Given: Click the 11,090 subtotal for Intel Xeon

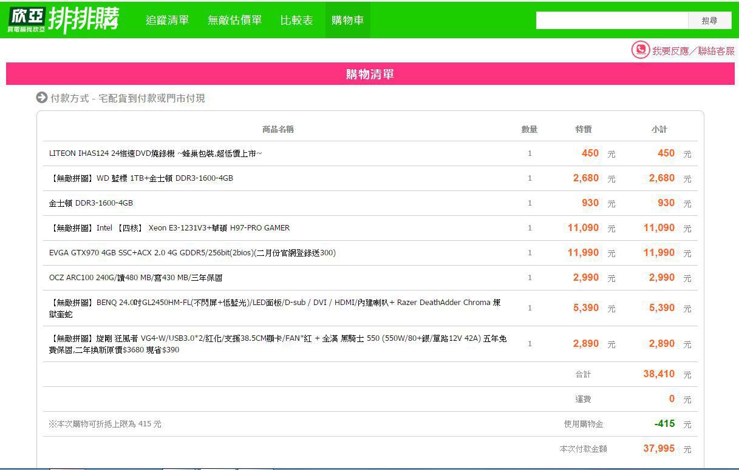Looking at the screenshot, I should [659, 228].
